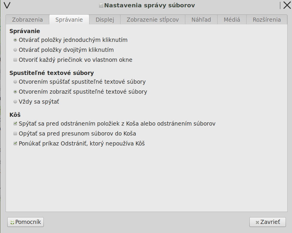The height and width of the screenshot is (233, 292).
Task: Choose opening items with single click
Action: pyautogui.click(x=15, y=40)
